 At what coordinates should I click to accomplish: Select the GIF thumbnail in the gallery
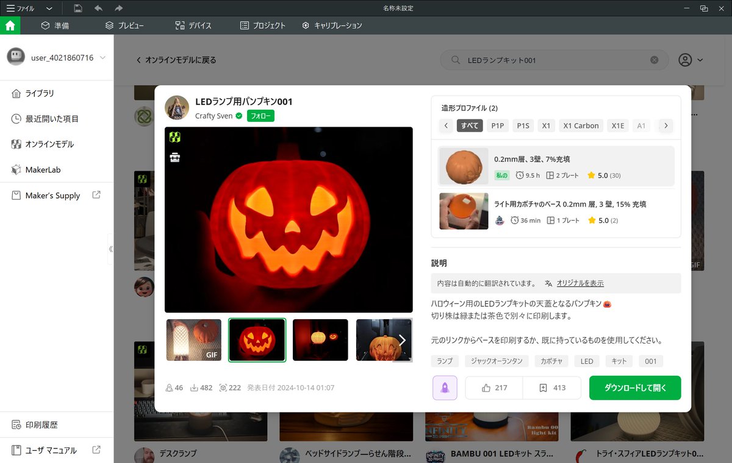tap(194, 340)
